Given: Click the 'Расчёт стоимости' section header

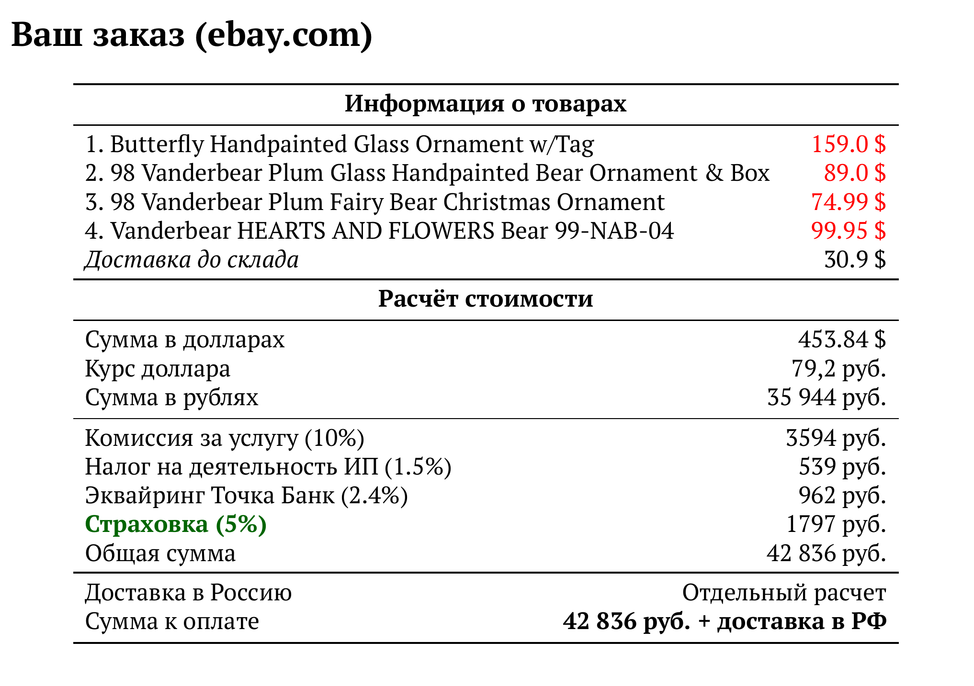Looking at the screenshot, I should [x=486, y=299].
